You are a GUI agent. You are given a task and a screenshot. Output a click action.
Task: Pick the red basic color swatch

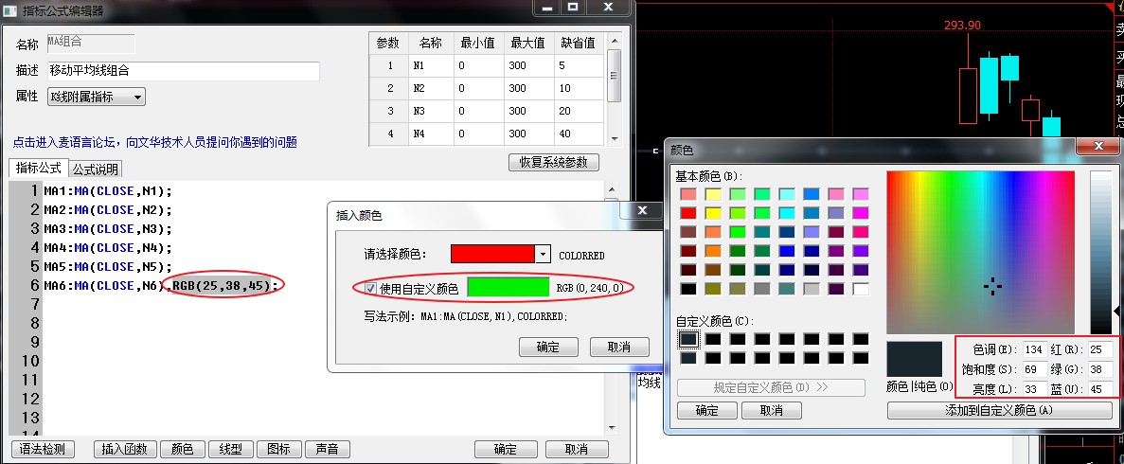pos(688,213)
